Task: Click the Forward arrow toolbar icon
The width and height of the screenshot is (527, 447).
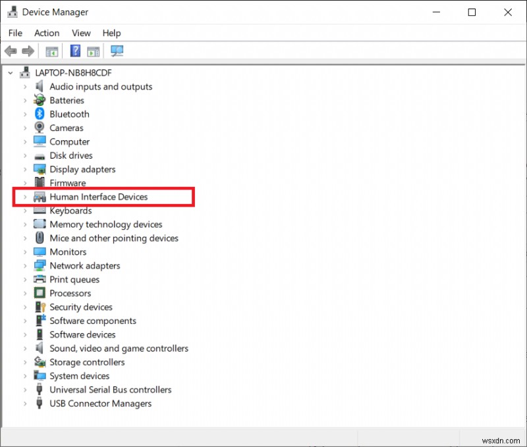Action: click(28, 51)
